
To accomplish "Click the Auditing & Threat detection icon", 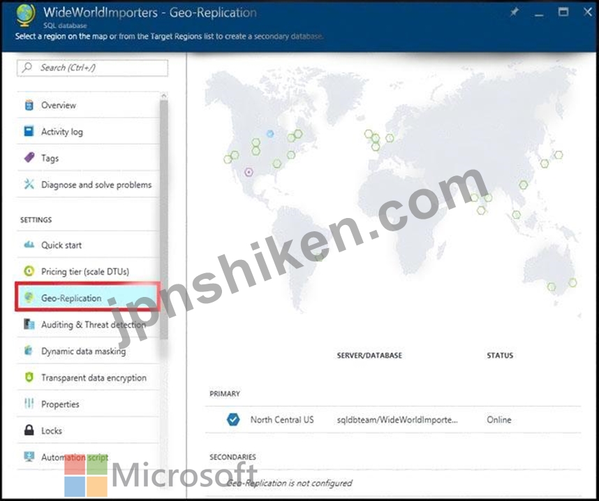I will pyautogui.click(x=29, y=324).
